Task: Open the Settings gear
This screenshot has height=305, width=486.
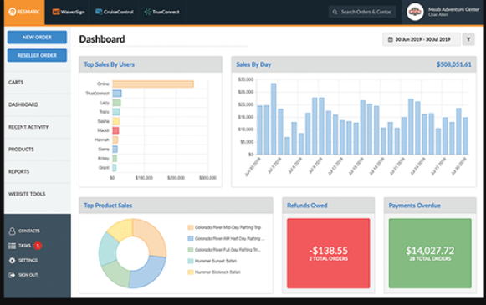Action: pos(12,261)
